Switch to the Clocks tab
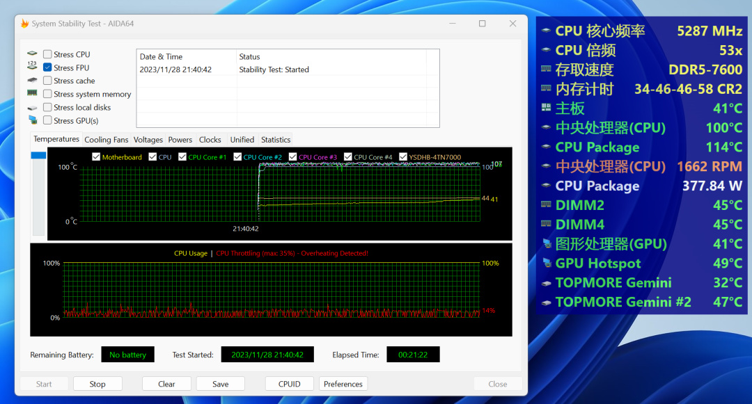The width and height of the screenshot is (752, 404). 210,140
